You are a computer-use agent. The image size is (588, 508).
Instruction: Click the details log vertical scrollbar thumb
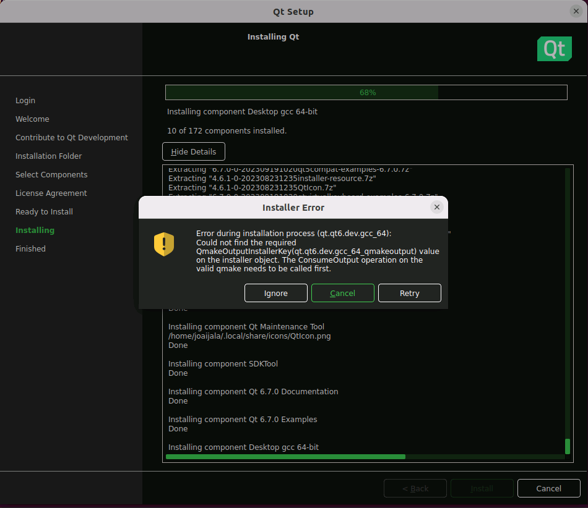tap(568, 446)
